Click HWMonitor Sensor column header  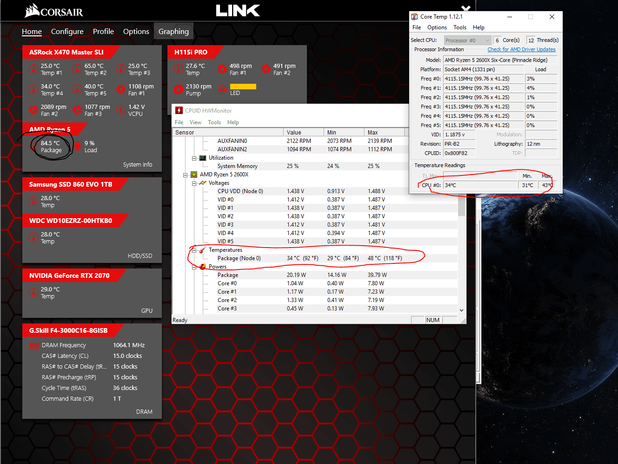pyautogui.click(x=228, y=133)
